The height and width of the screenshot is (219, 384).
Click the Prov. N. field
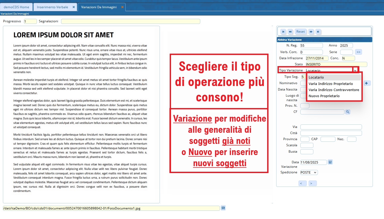305,106
